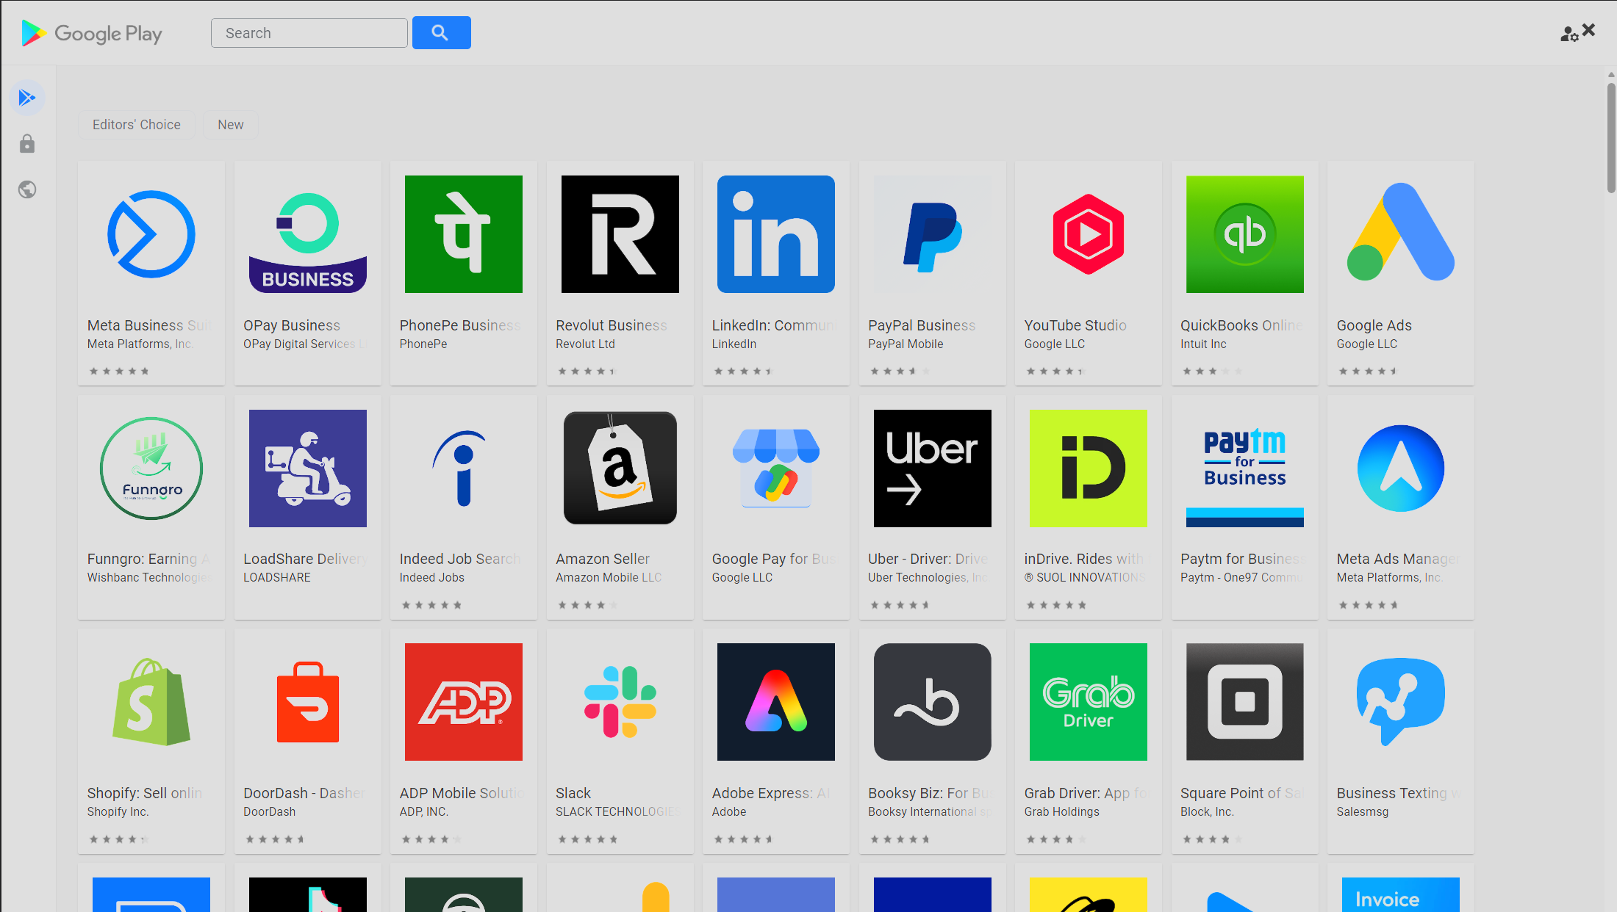The image size is (1617, 912).
Task: Click the Block, Inc. developer text
Action: tap(1207, 811)
